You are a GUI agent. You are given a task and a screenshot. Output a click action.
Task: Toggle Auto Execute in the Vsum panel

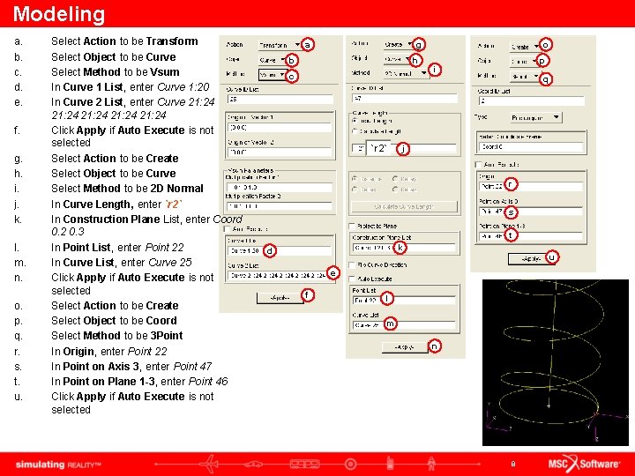point(228,228)
